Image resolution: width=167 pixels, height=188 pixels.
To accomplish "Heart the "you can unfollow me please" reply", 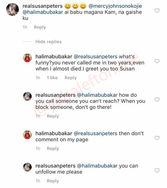I will (x=157, y=170).
